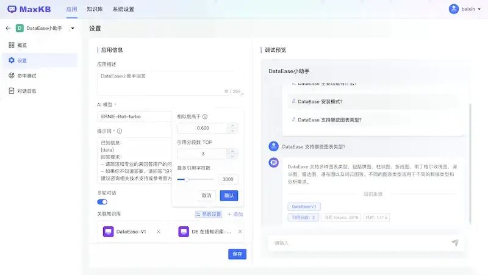Switch to the 系统设置 top tab
The width and height of the screenshot is (488, 275).
123,9
